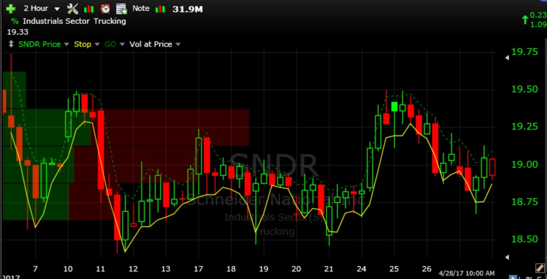Click the 18.75 price scale label

524,202
